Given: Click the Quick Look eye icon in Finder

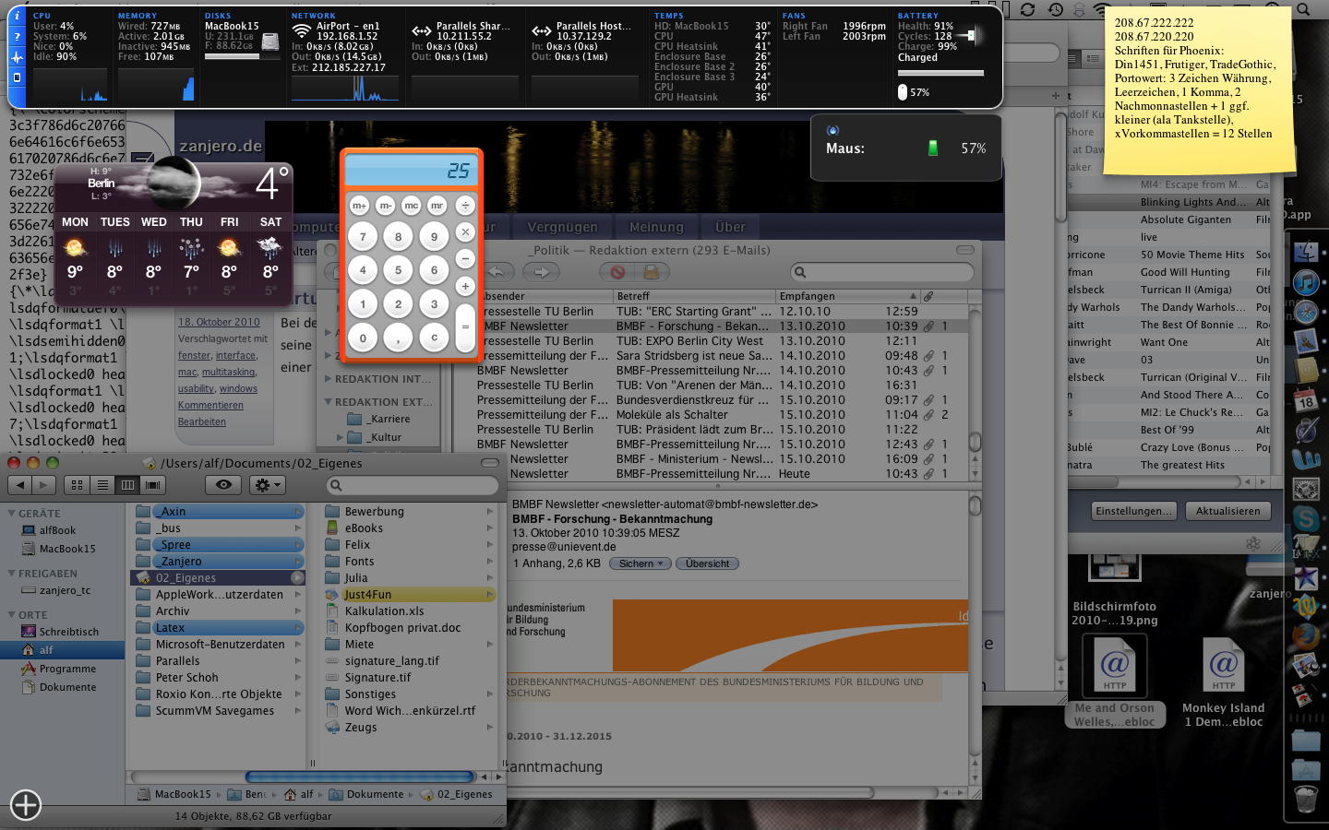Looking at the screenshot, I should [223, 484].
